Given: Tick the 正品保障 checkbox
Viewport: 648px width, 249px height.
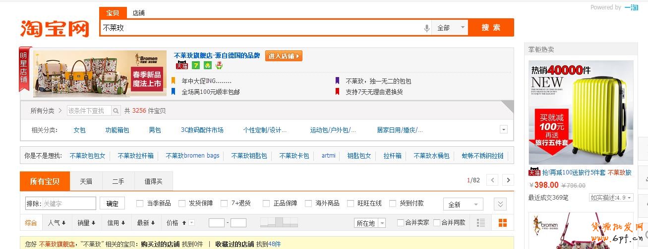Looking at the screenshot, I should (266, 204).
